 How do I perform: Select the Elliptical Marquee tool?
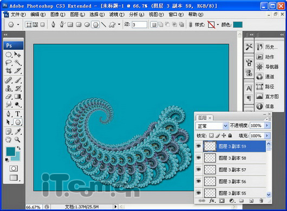[x=8, y=54]
